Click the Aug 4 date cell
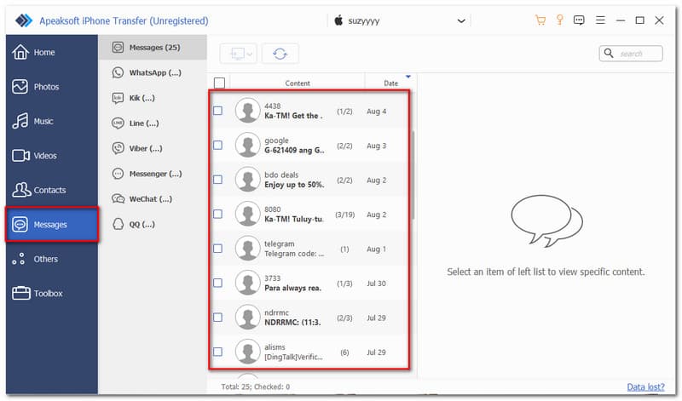This screenshot has height=401, width=682. tap(376, 112)
